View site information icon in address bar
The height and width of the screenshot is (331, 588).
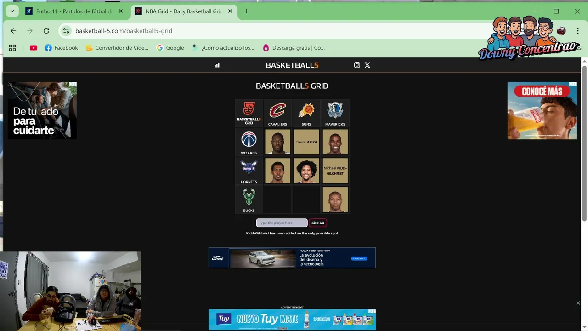click(x=66, y=31)
